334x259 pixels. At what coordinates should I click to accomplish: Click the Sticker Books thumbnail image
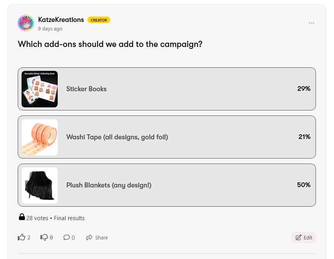(40, 89)
